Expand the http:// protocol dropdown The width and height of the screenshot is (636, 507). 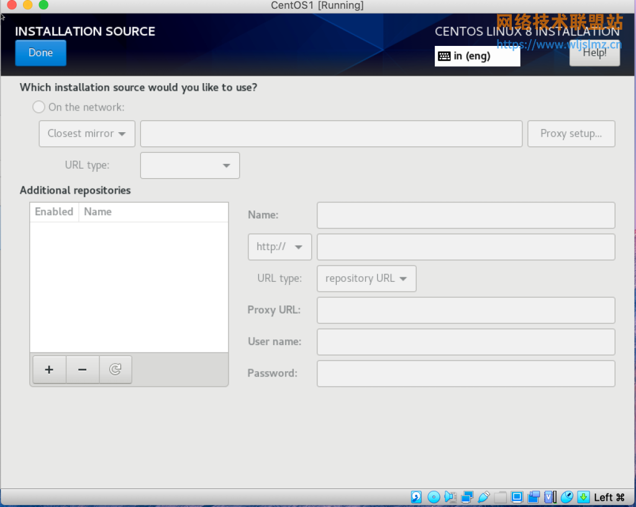279,246
